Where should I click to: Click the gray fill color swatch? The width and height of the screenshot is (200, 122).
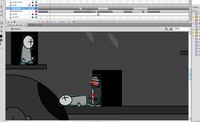pos(1,40)
